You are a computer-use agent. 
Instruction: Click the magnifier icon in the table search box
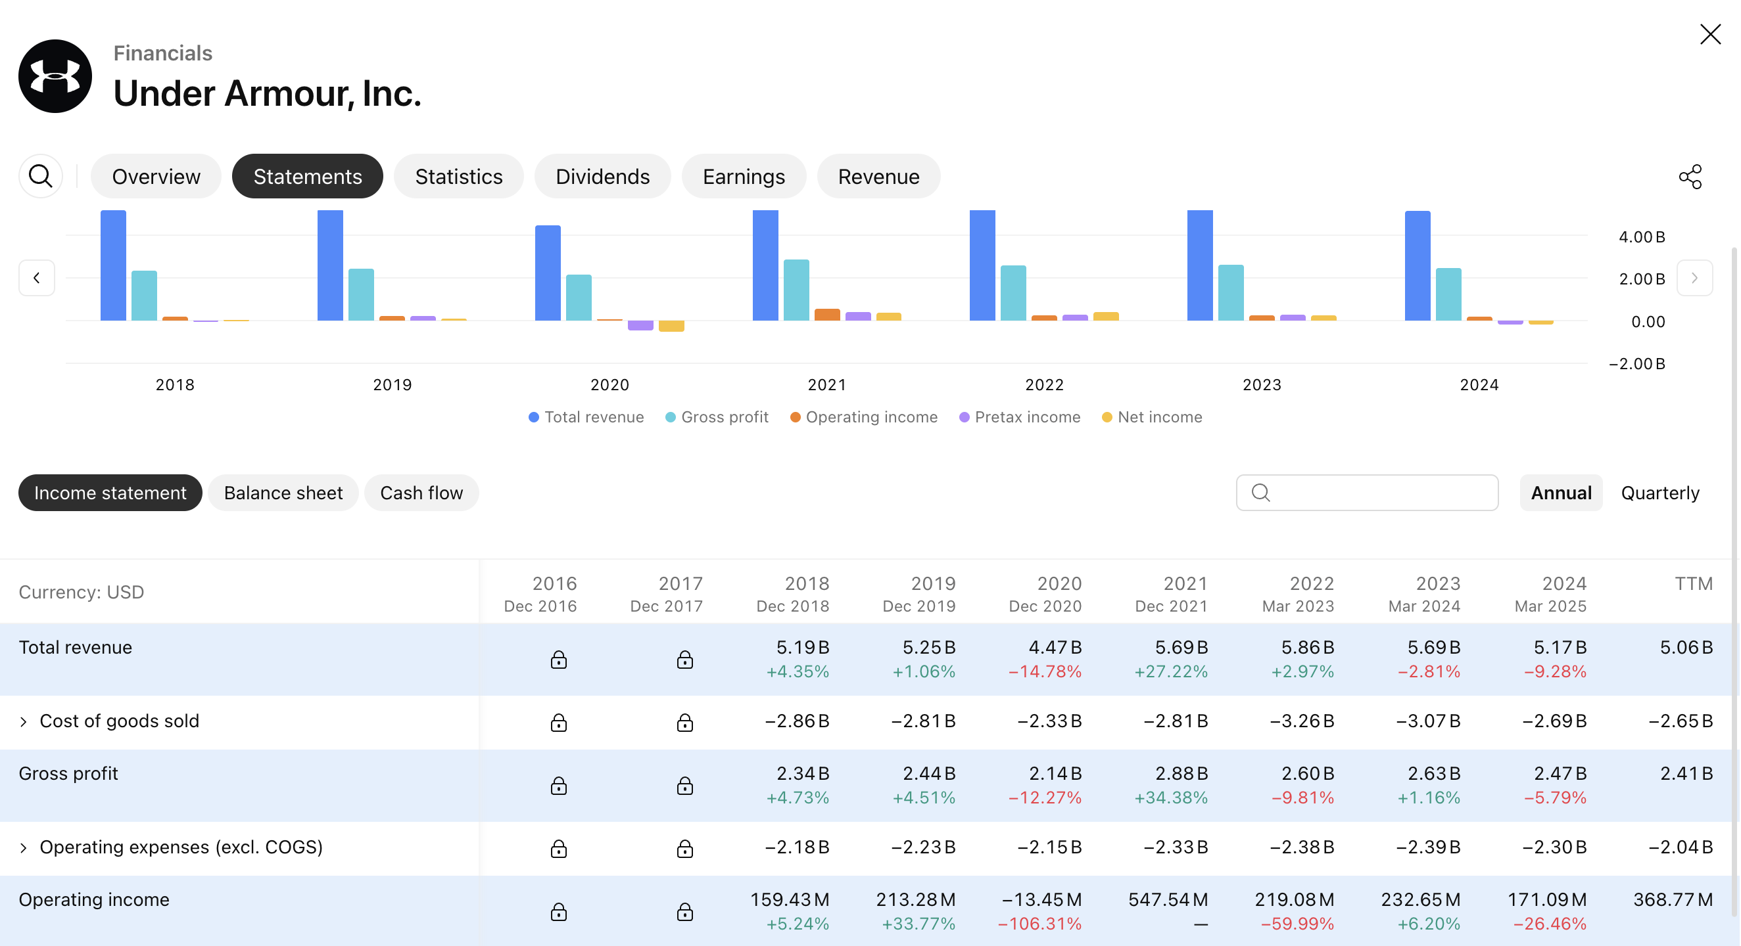tap(1260, 493)
